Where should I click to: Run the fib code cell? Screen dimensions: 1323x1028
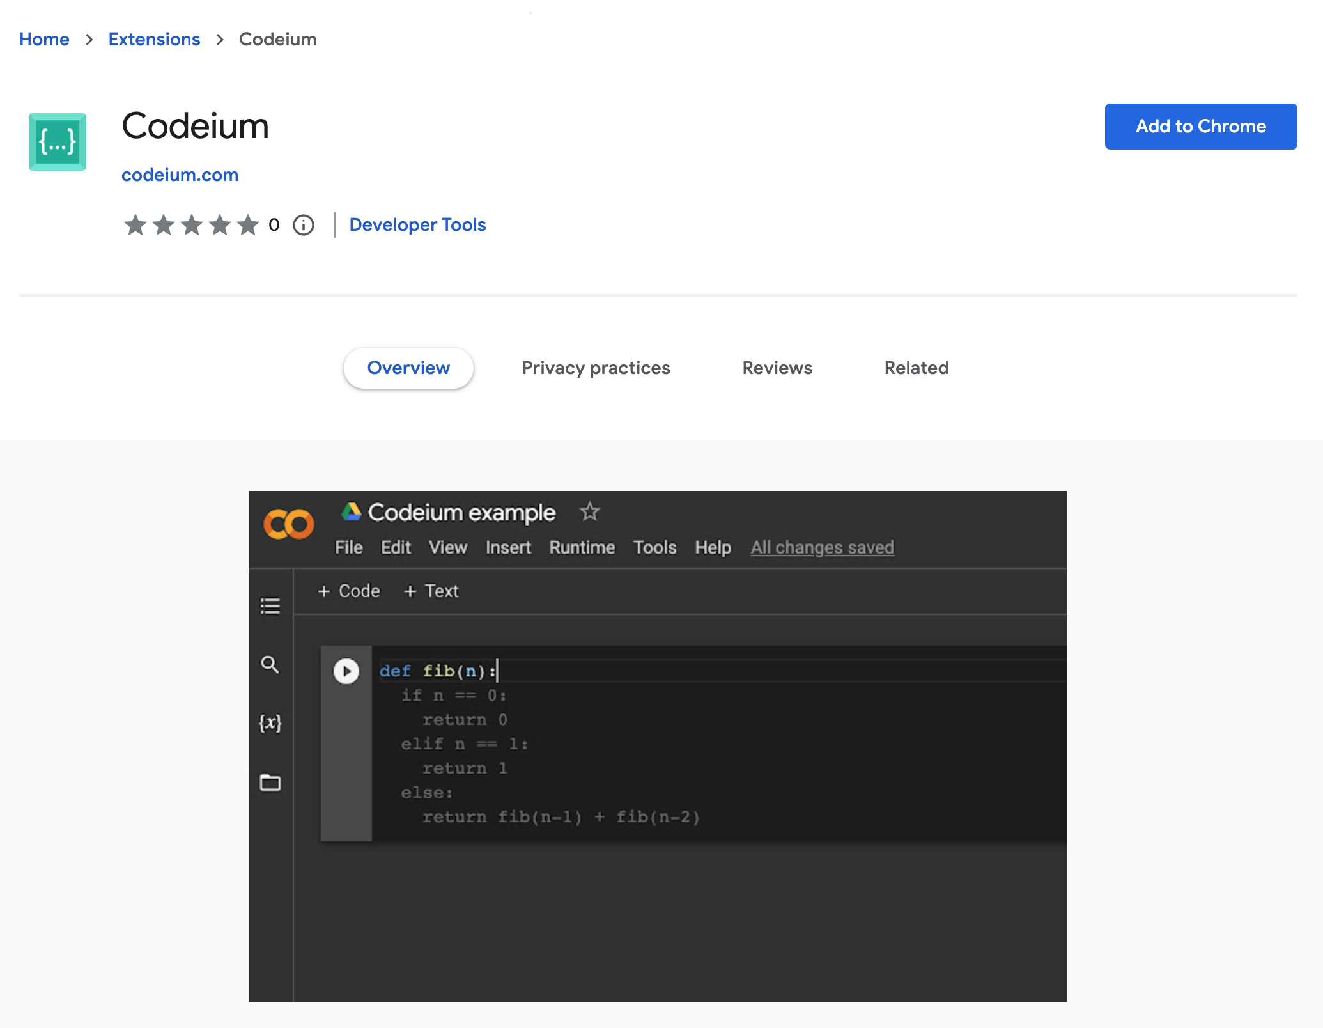pos(346,671)
